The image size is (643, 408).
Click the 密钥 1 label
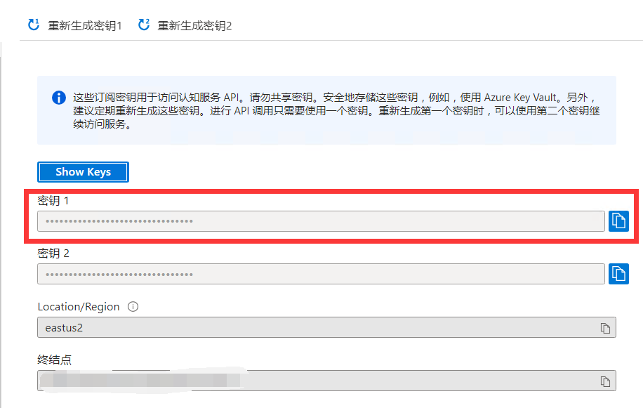coord(51,200)
